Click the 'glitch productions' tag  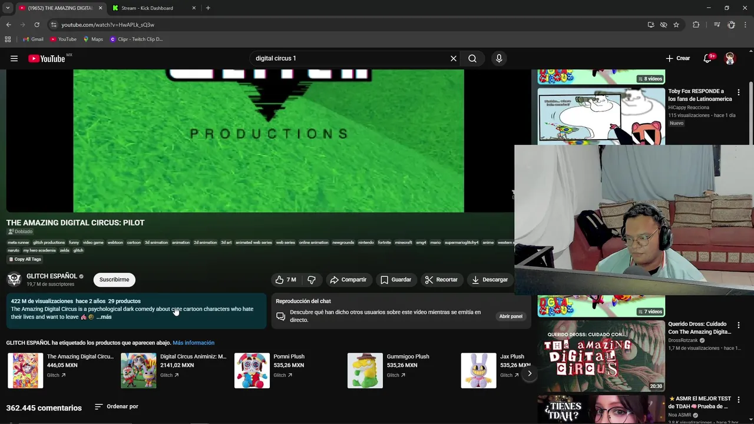coord(49,243)
